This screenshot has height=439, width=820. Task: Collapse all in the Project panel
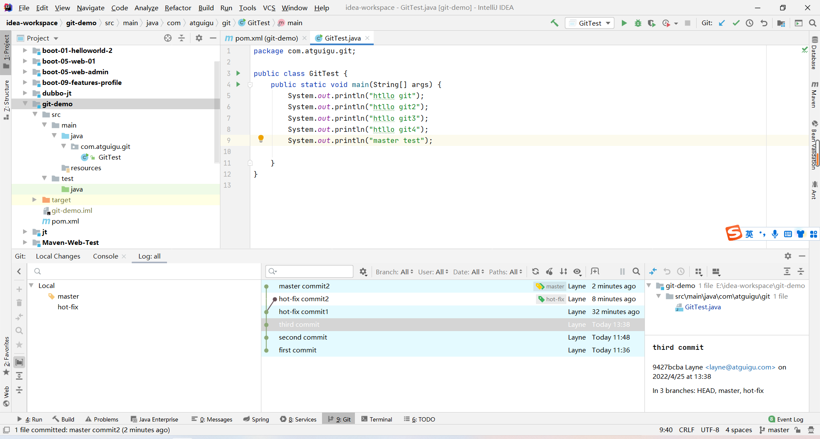pyautogui.click(x=182, y=38)
